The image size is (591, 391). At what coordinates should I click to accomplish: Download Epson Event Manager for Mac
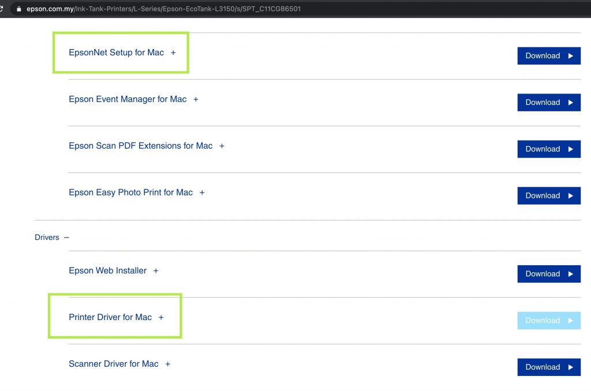548,103
